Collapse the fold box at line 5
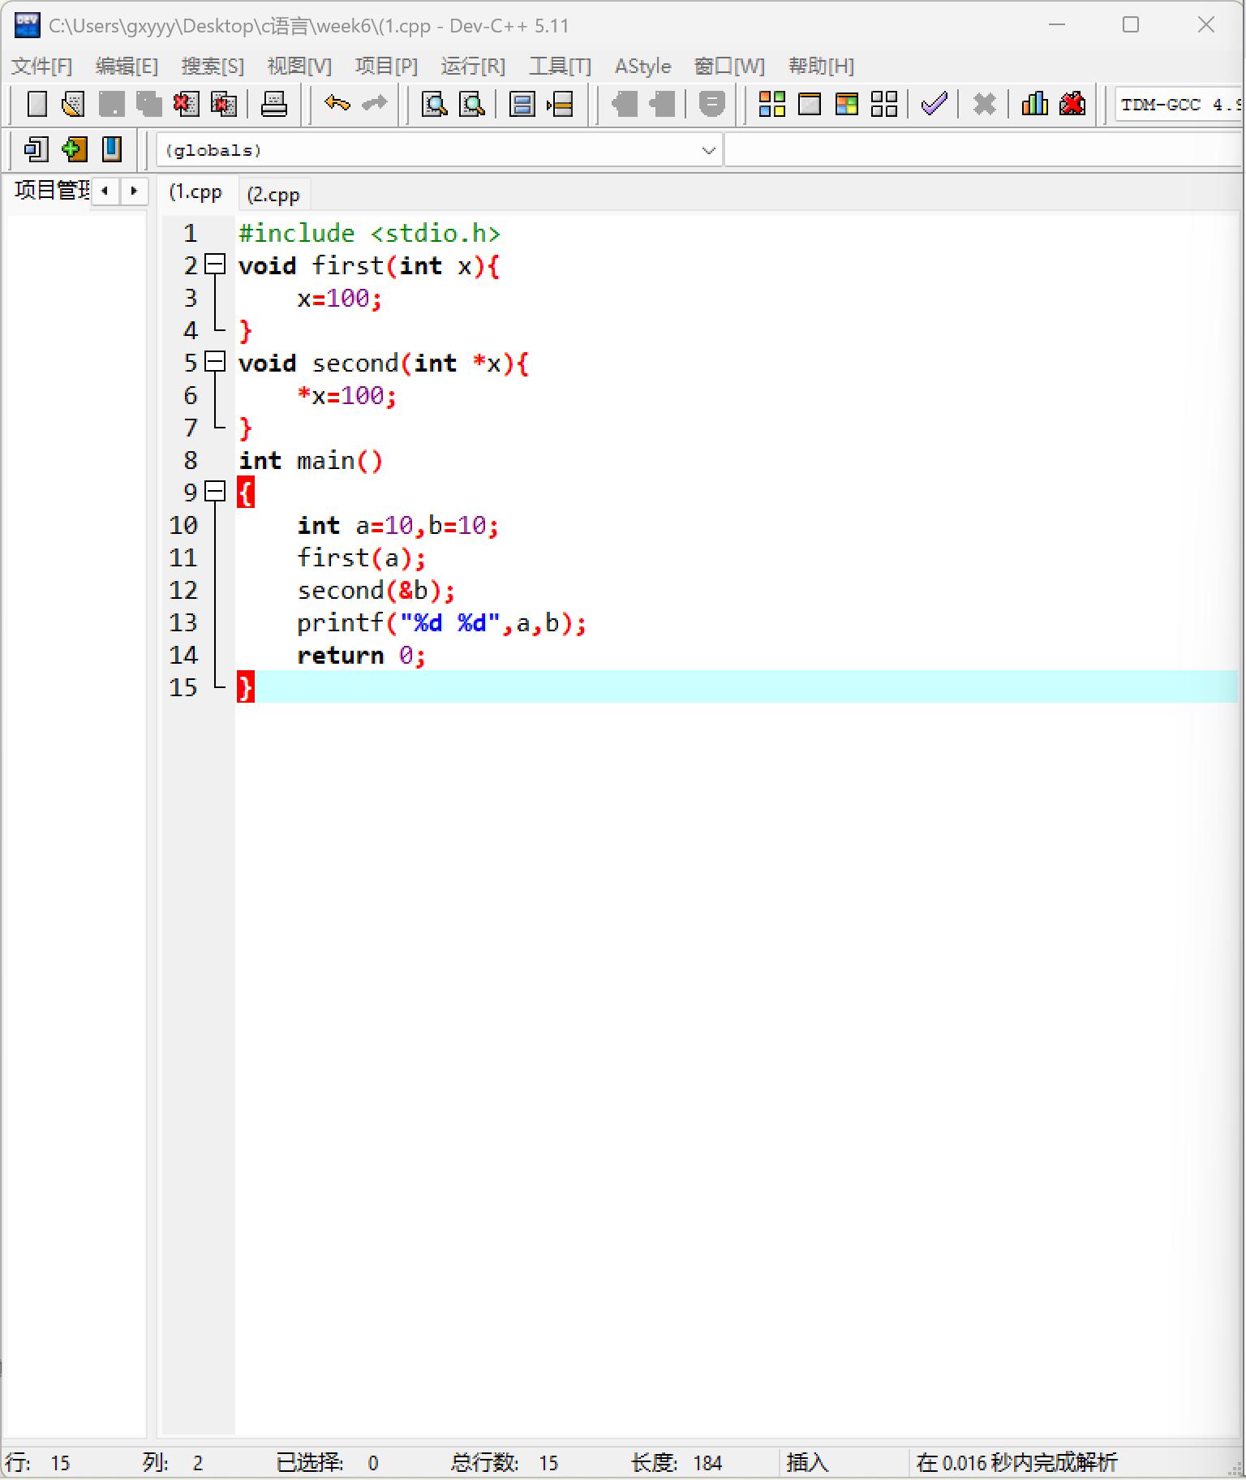1246x1480 pixels. pyautogui.click(x=215, y=362)
